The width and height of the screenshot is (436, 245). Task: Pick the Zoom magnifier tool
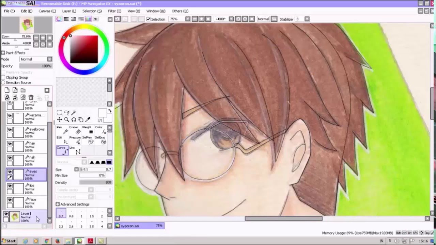[x=66, y=119]
